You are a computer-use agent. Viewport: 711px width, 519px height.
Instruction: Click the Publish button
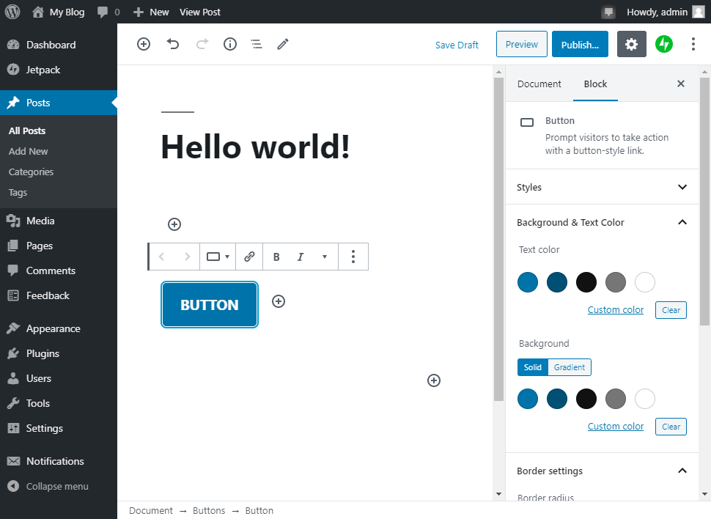[580, 44]
